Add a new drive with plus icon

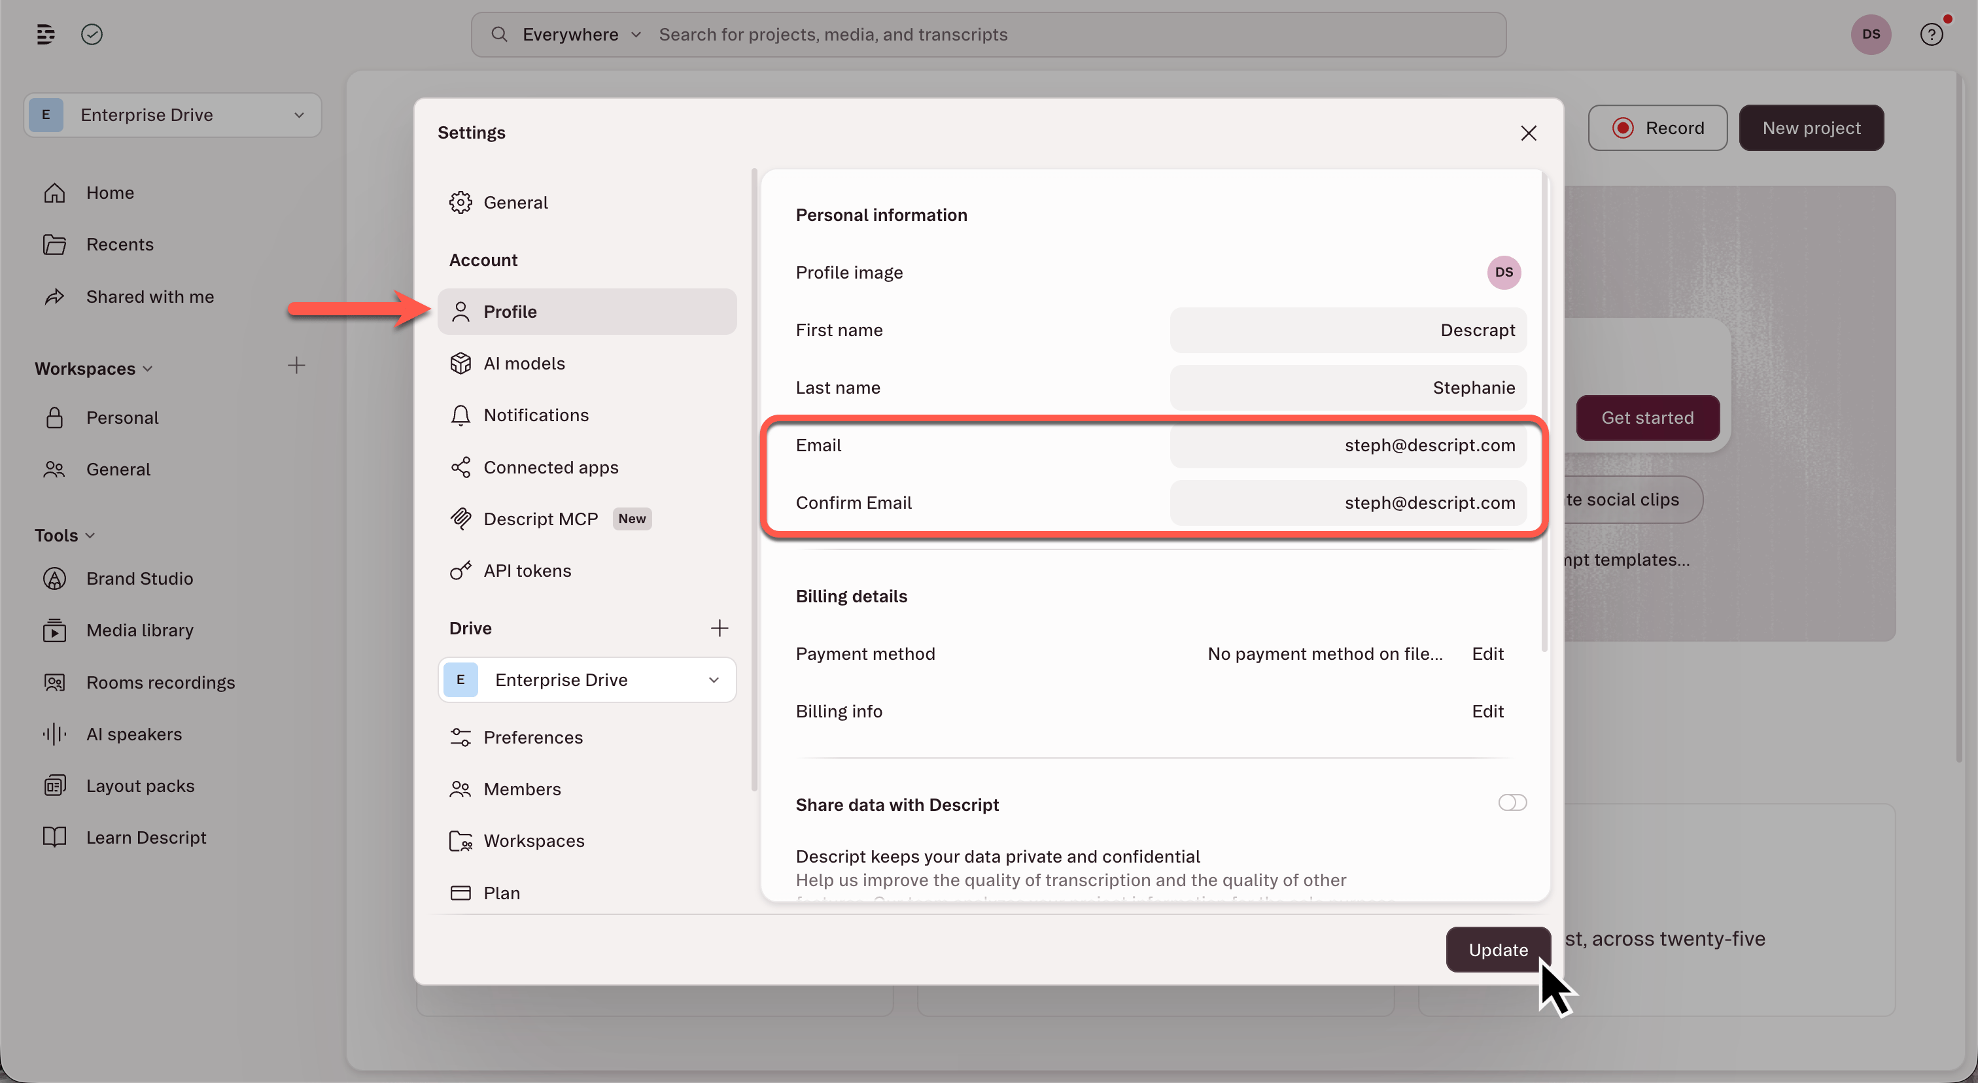point(720,628)
